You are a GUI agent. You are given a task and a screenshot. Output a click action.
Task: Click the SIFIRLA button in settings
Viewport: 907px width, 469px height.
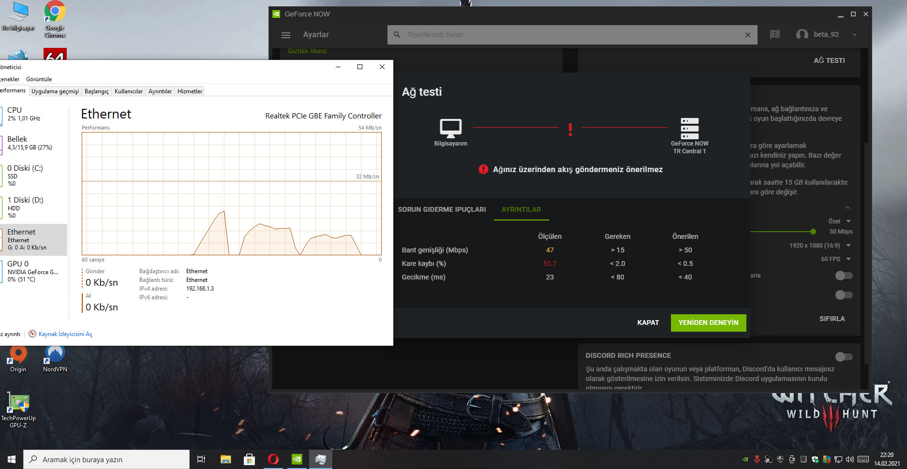(832, 319)
